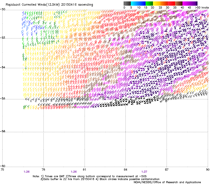
Task: Click the gray 0-5 knots legend swatch
Action: 127,3
